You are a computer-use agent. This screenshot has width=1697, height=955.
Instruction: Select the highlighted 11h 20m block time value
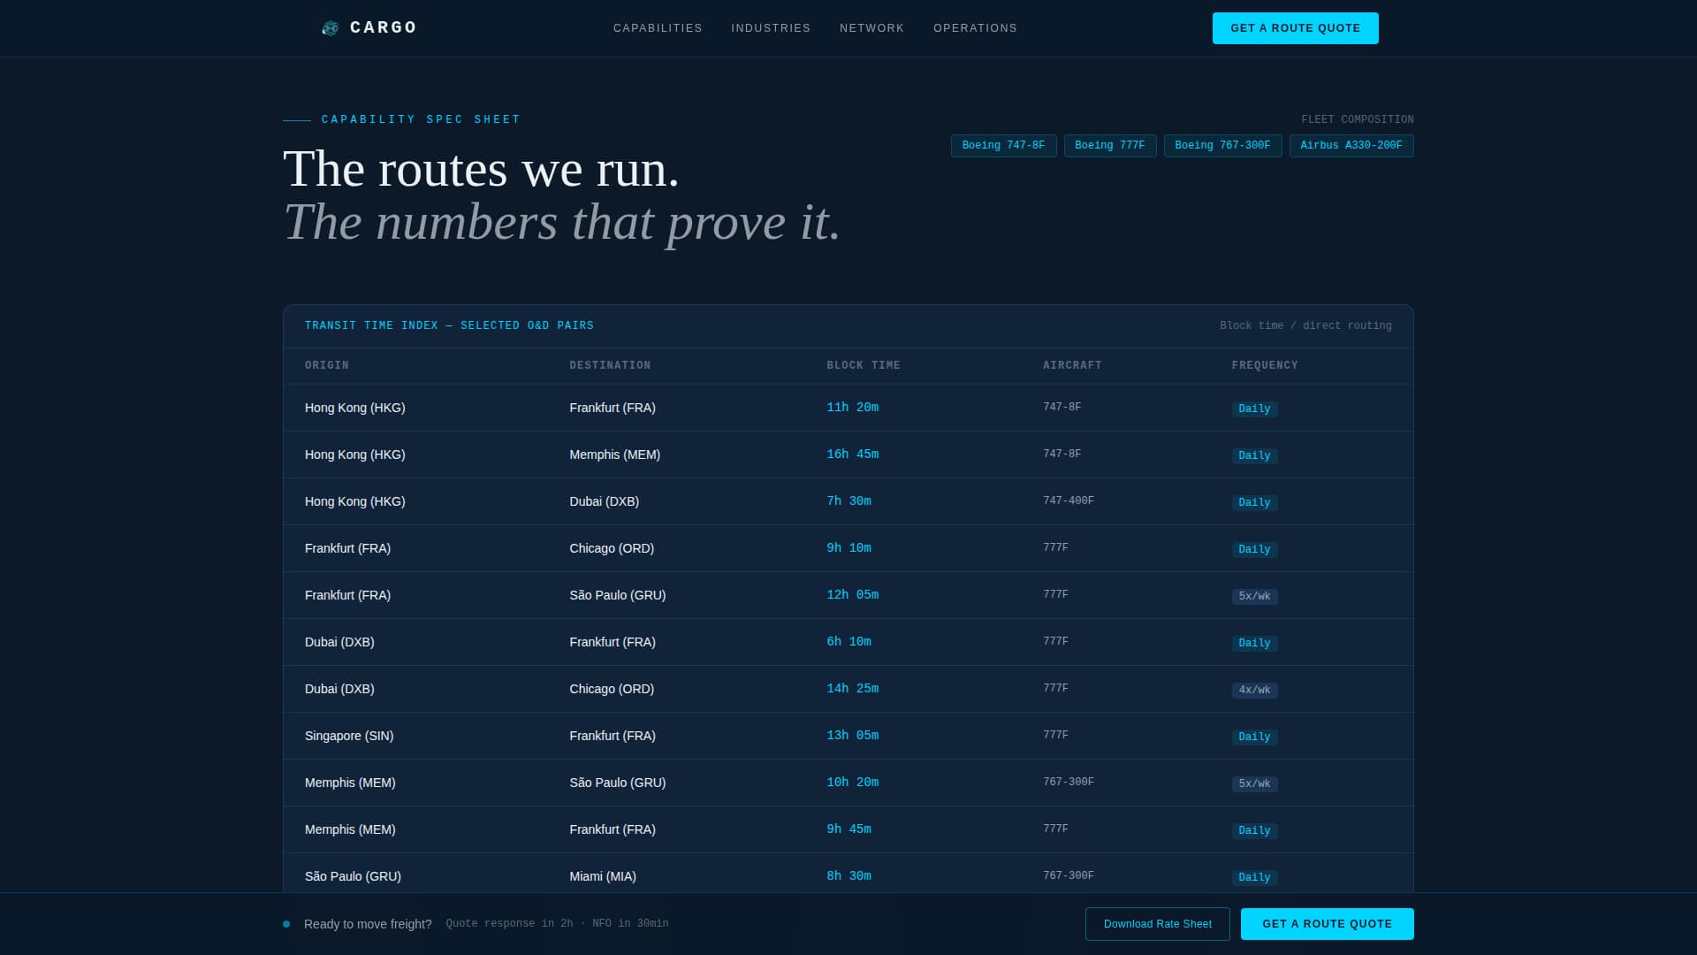[852, 408]
